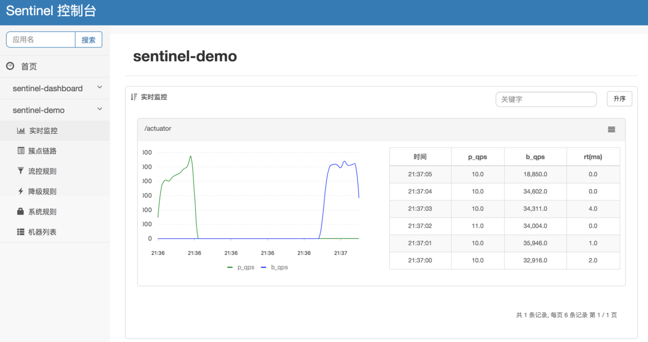The width and height of the screenshot is (648, 342).
Task: Click the rt(ms) column header
Action: point(593,157)
